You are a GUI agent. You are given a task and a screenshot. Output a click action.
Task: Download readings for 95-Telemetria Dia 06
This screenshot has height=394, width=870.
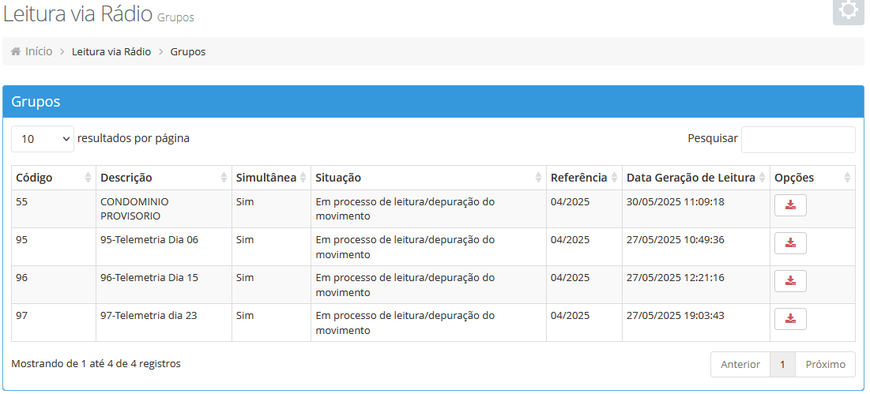click(790, 243)
